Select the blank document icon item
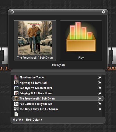Image resolution: width=116 pixels, height=132 pixels. 16,114
